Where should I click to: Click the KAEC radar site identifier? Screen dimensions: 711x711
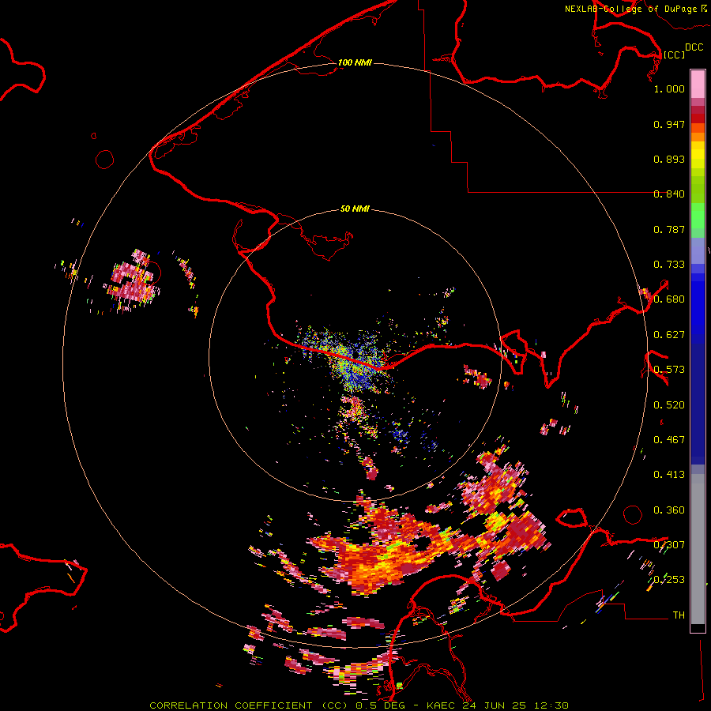pos(442,705)
